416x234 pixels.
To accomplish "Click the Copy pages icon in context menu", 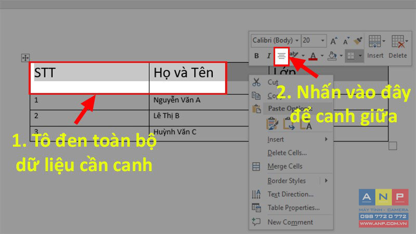I will [256, 96].
